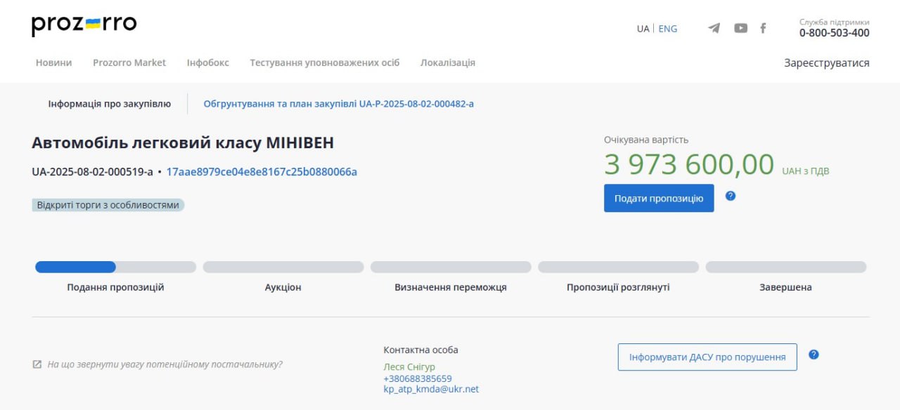The image size is (900, 410).
Task: Click Інформувати ДАСУ про порушення button
Action: click(x=707, y=357)
